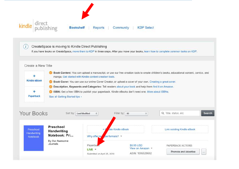Expand the LIVE status dropdown arrow
Image resolution: width=239 pixels, height=169 pixels.
[95, 149]
